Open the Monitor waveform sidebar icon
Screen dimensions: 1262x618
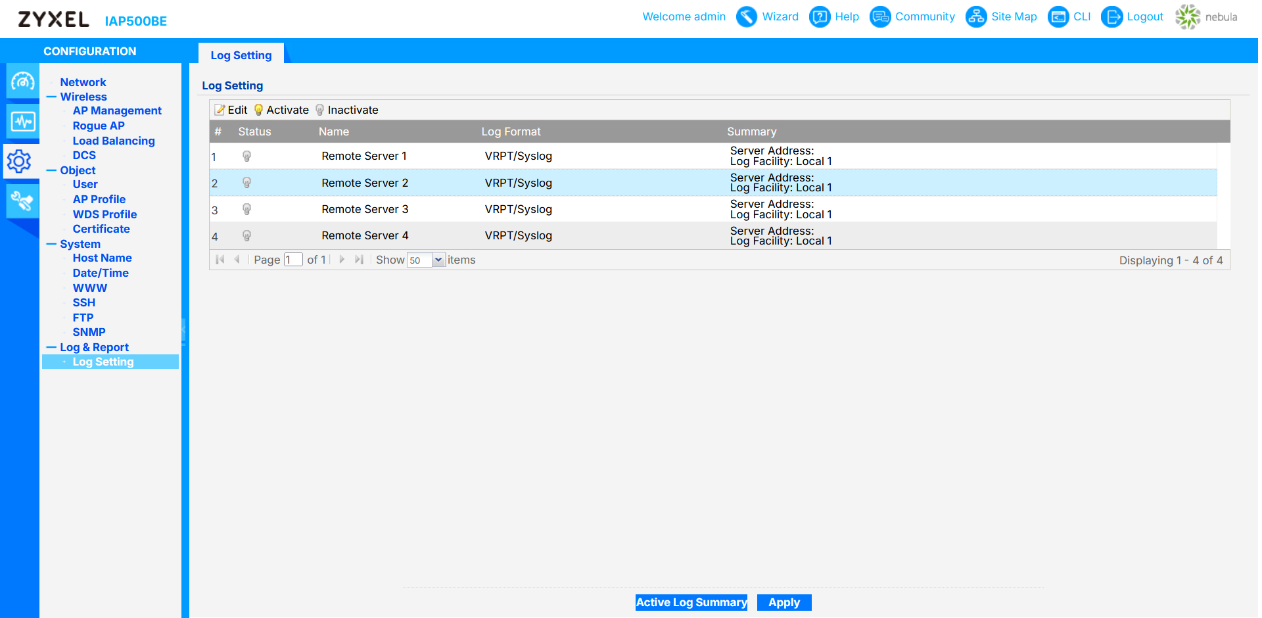[22, 122]
